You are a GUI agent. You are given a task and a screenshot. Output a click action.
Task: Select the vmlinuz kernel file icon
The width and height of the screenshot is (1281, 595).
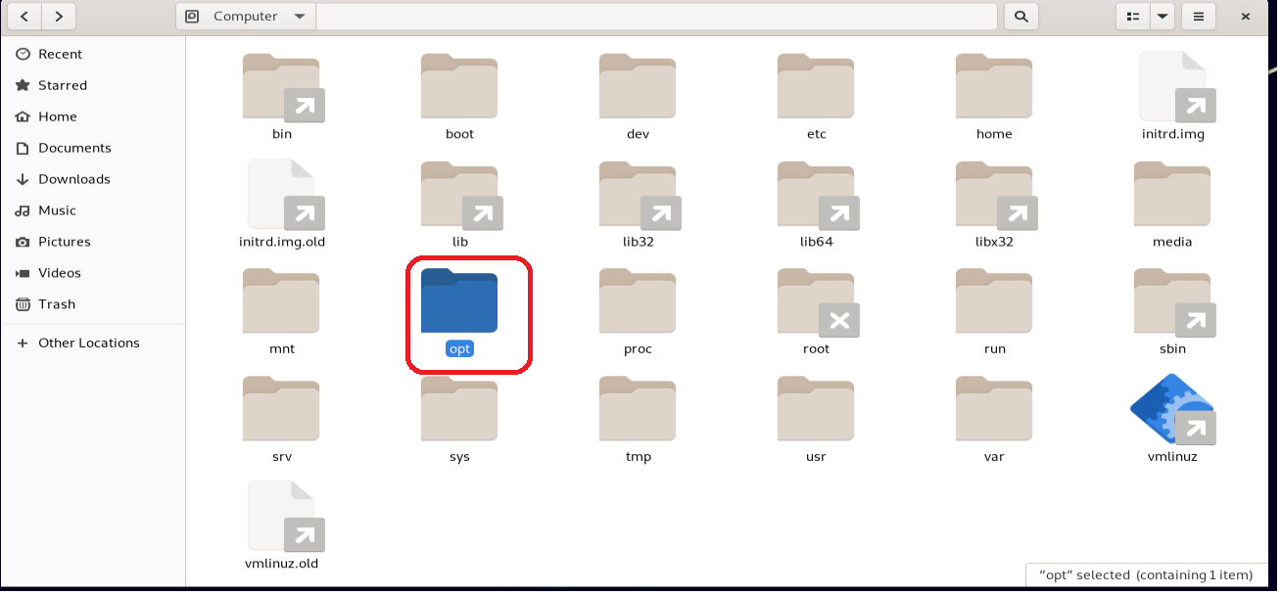point(1173,409)
